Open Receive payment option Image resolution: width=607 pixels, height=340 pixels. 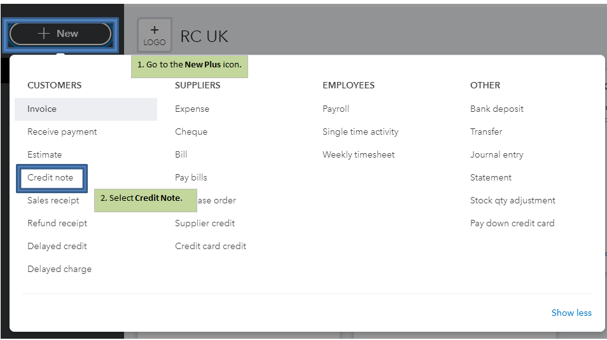tap(62, 132)
